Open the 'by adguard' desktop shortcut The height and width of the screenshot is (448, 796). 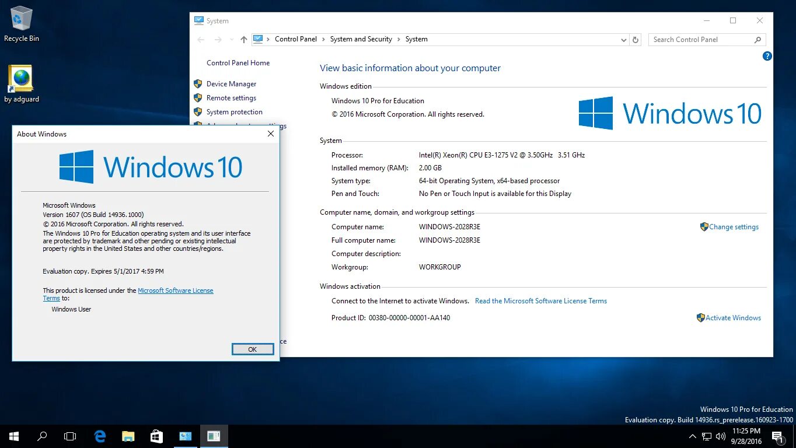click(22, 84)
